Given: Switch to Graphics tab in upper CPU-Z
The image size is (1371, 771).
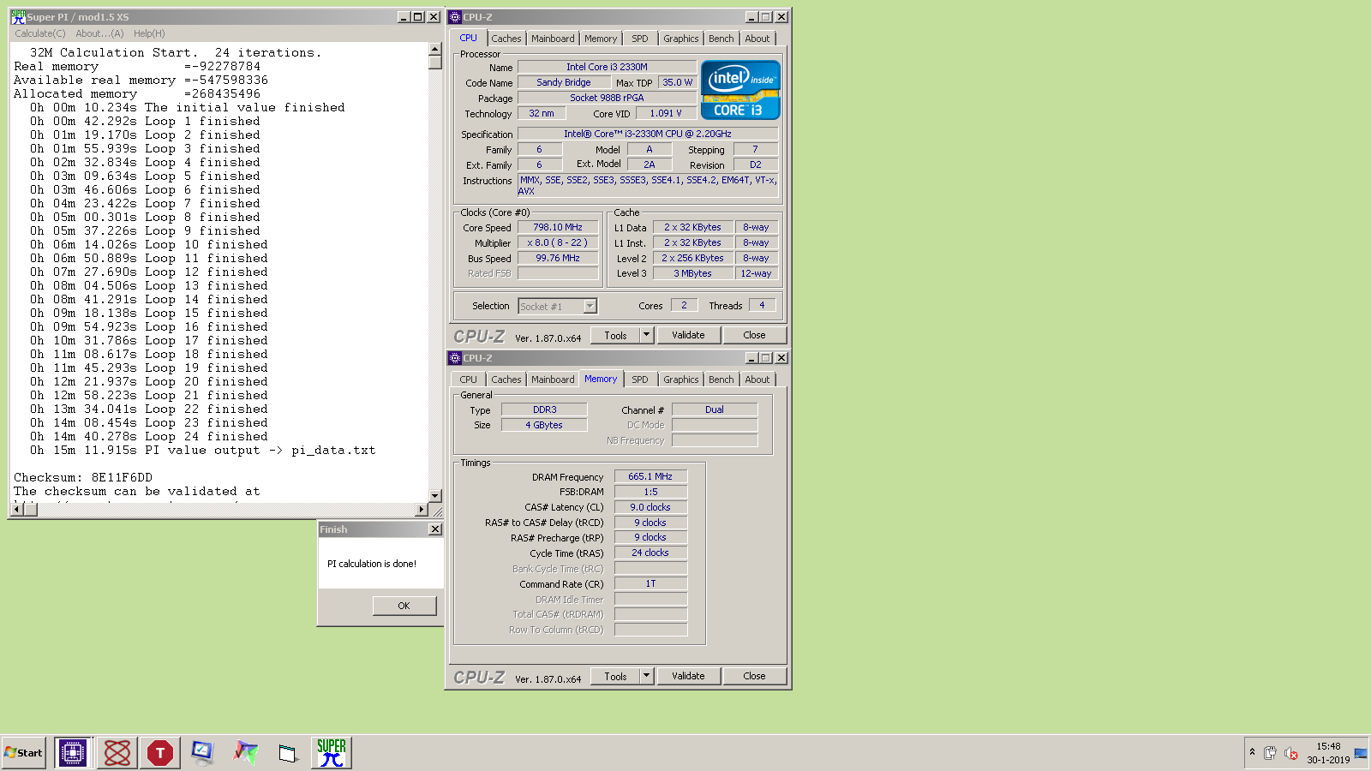Looking at the screenshot, I should click(x=680, y=39).
